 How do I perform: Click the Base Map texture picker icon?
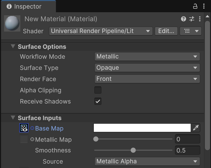pos(24,128)
